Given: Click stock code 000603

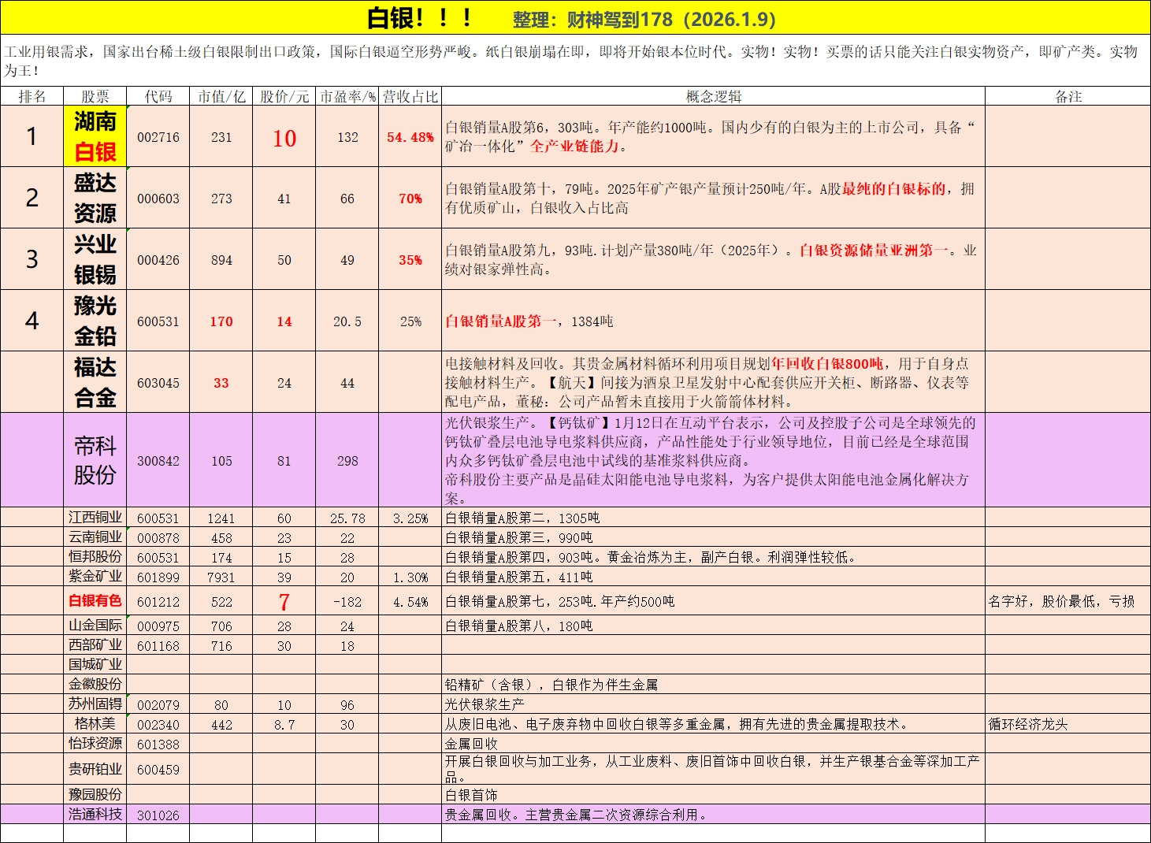Looking at the screenshot, I should [x=158, y=199].
